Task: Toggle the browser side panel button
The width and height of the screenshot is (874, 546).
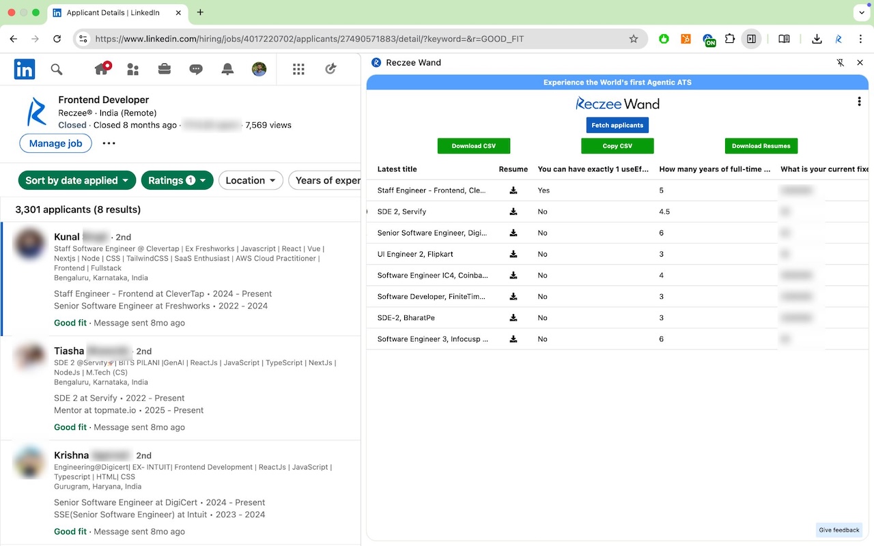Action: tap(751, 39)
